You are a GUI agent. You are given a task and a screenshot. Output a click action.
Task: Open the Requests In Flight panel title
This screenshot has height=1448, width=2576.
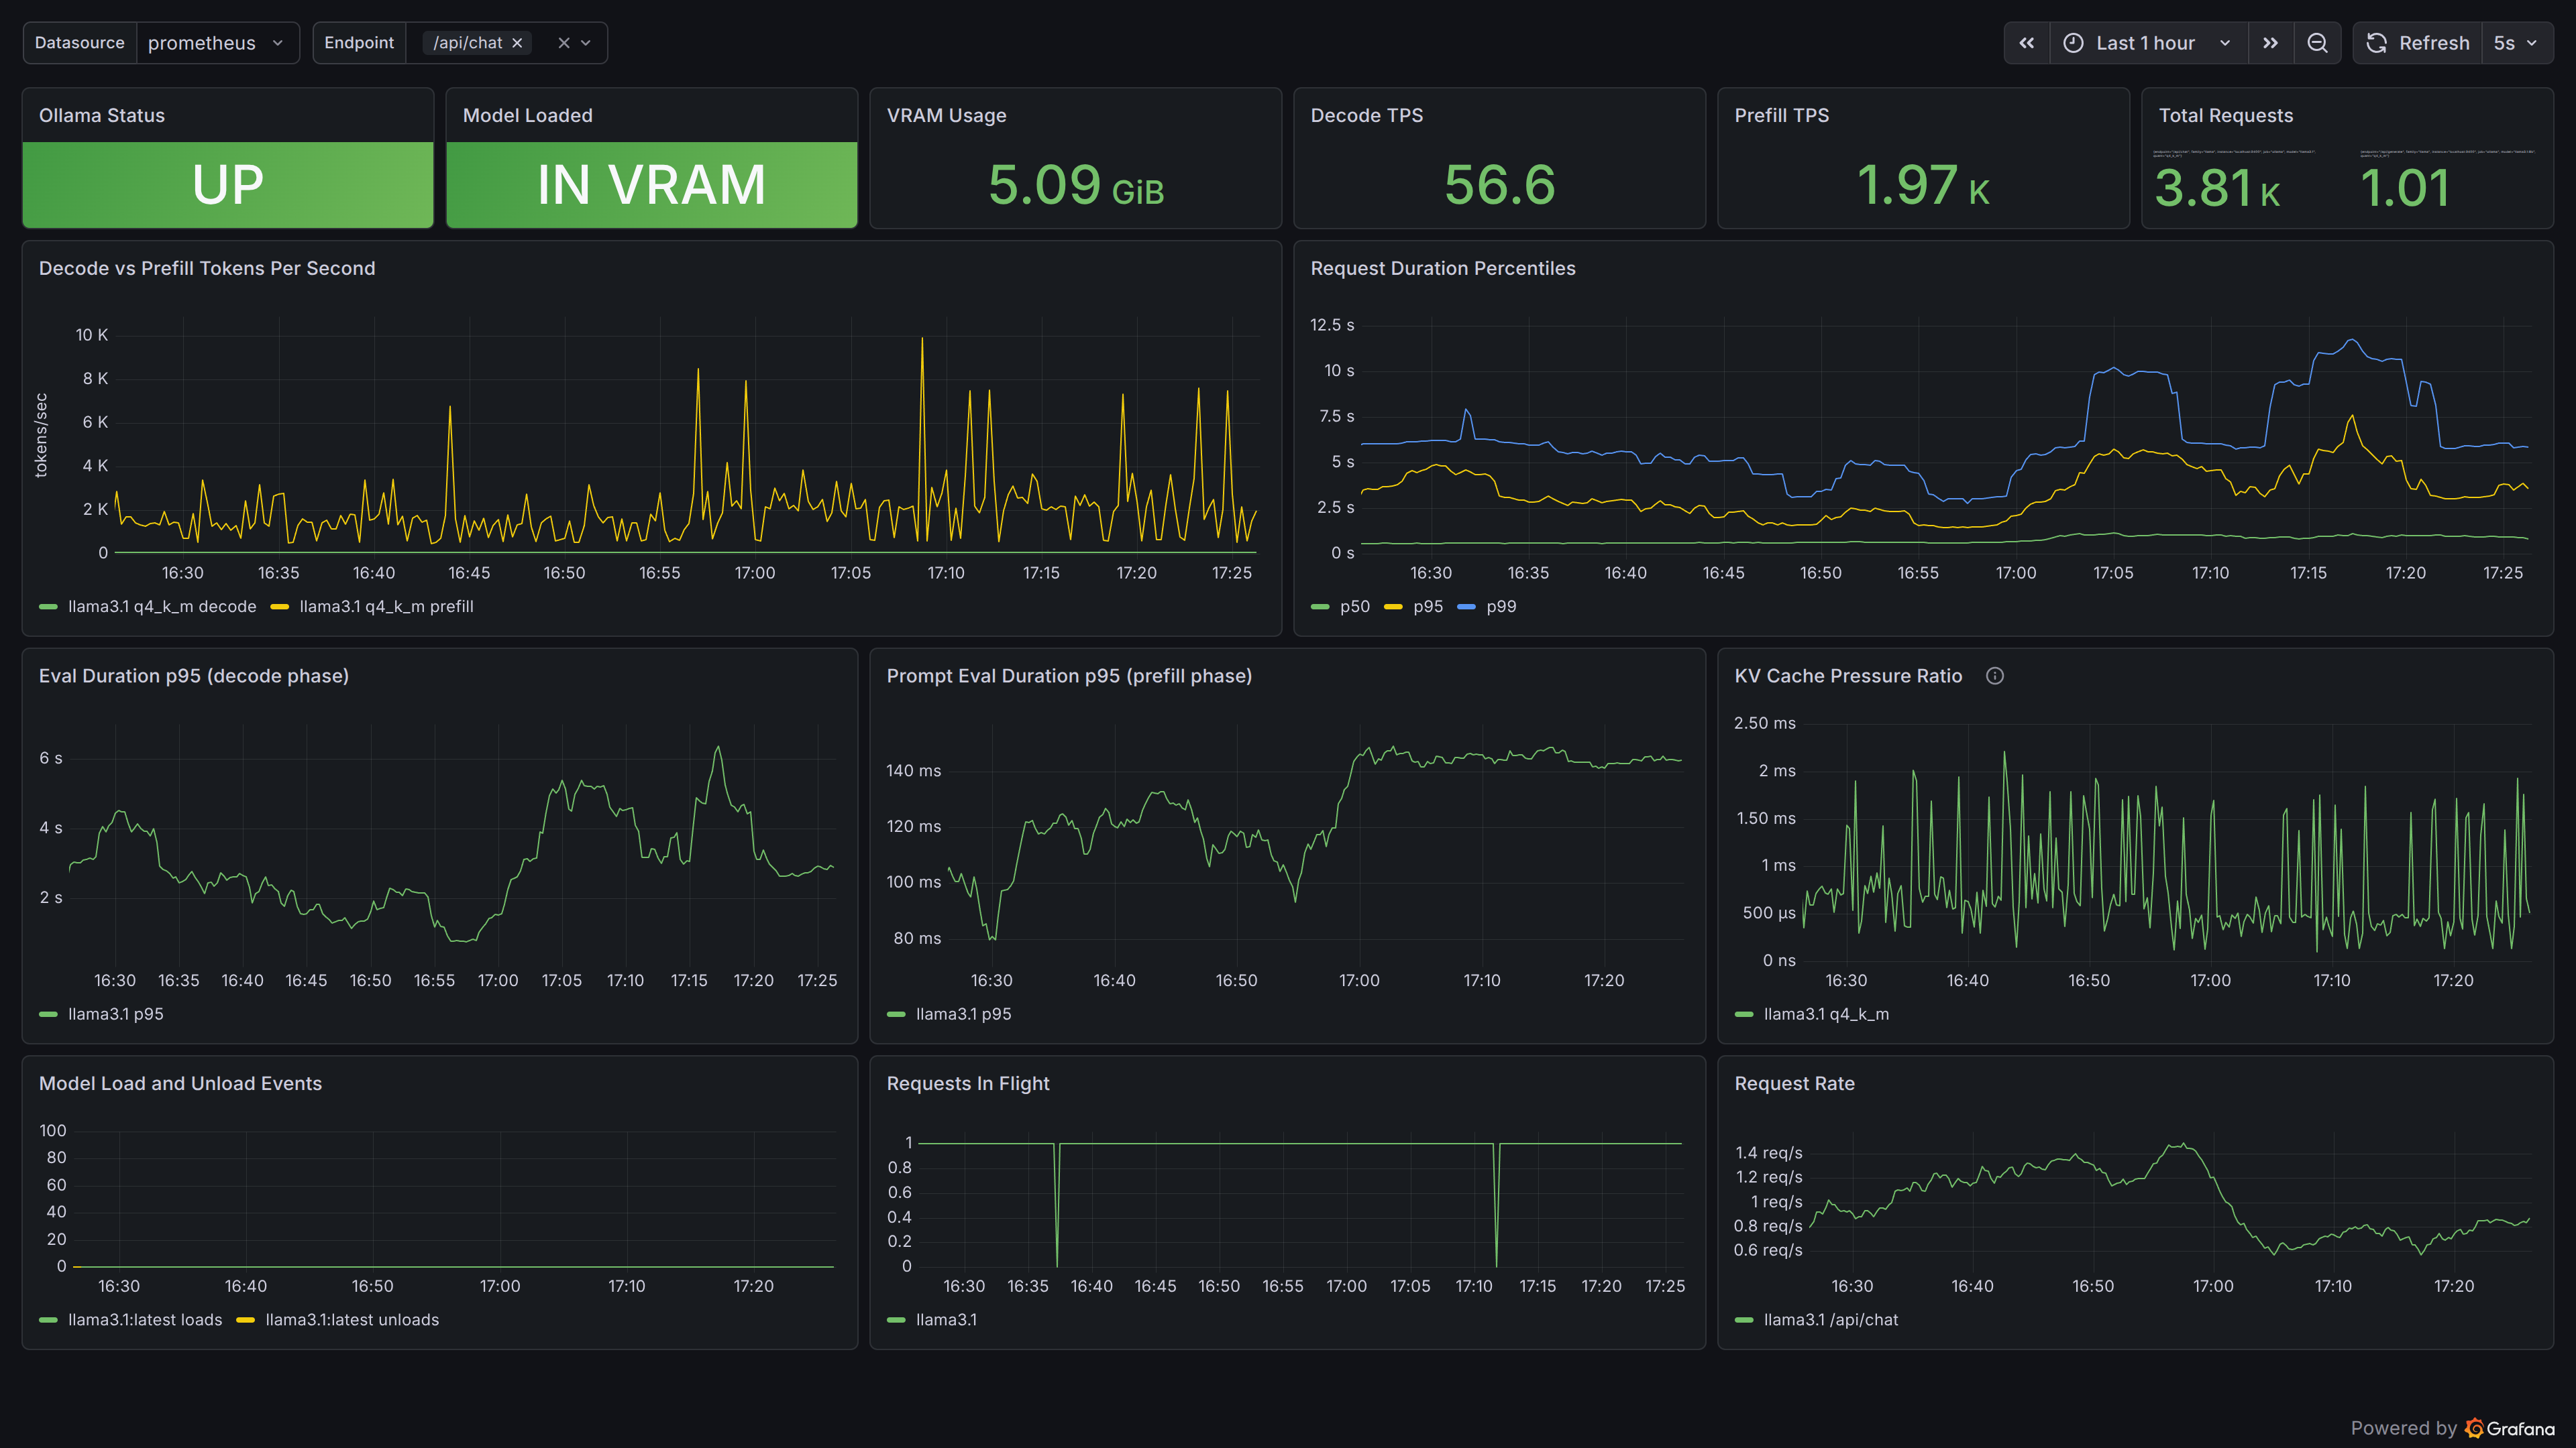coord(967,1083)
